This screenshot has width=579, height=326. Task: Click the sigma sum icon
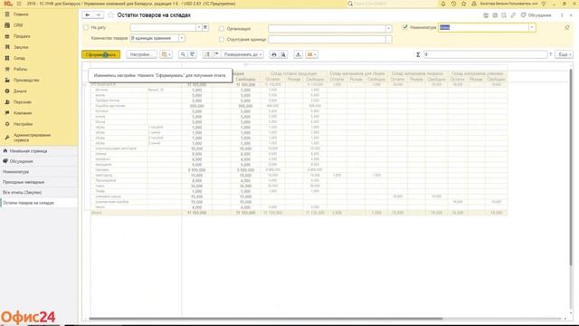[x=418, y=54]
